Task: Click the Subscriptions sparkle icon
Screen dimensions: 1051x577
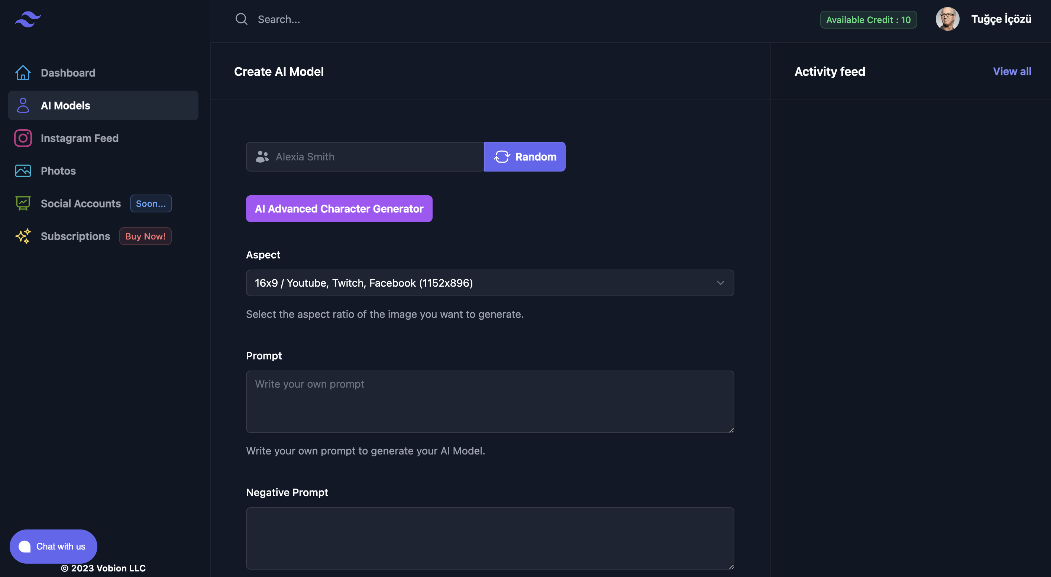Action: click(23, 236)
